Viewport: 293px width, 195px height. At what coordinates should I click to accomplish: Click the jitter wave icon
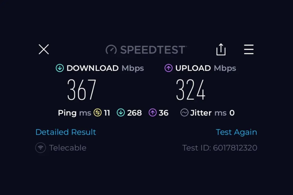point(185,113)
